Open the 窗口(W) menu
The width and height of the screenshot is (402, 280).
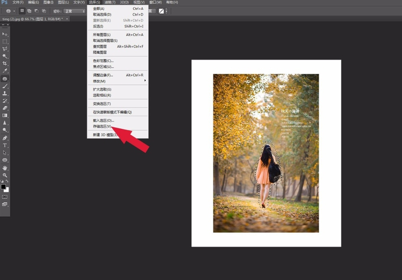click(155, 2)
